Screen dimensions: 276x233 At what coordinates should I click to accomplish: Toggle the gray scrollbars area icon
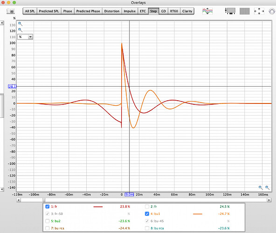(244, 11)
